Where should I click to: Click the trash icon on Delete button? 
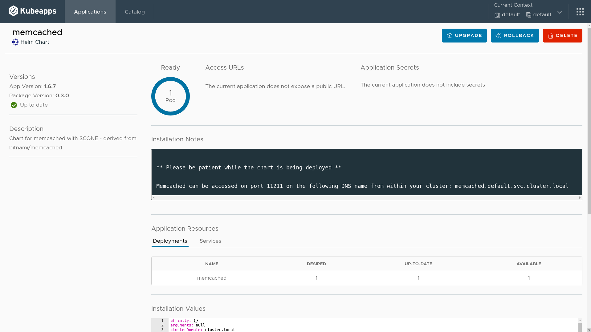[x=551, y=35]
